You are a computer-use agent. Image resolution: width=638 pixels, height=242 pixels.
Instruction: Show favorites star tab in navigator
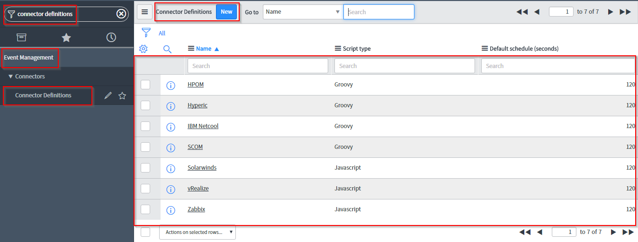click(x=66, y=37)
